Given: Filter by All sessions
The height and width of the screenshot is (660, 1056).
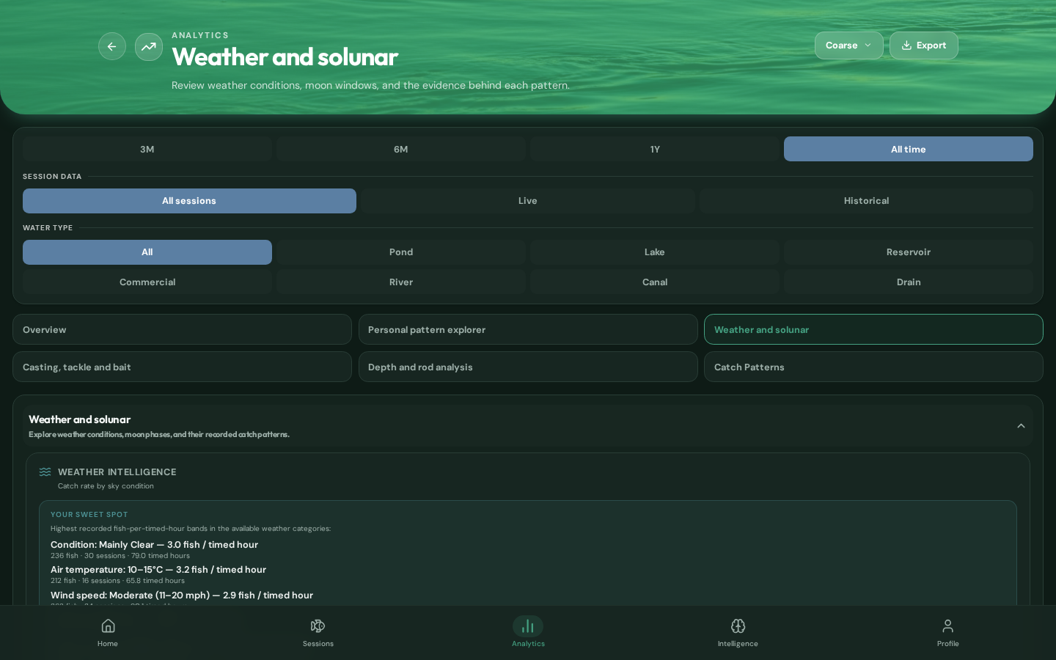Looking at the screenshot, I should [x=189, y=201].
